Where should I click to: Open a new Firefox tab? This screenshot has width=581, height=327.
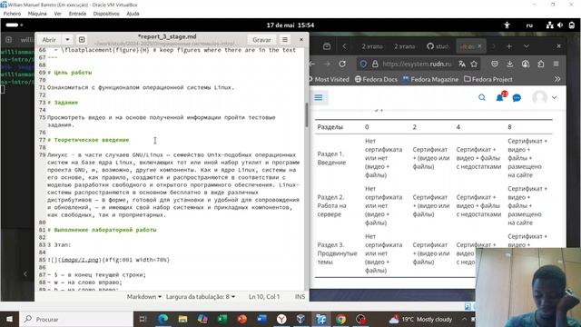[509, 46]
